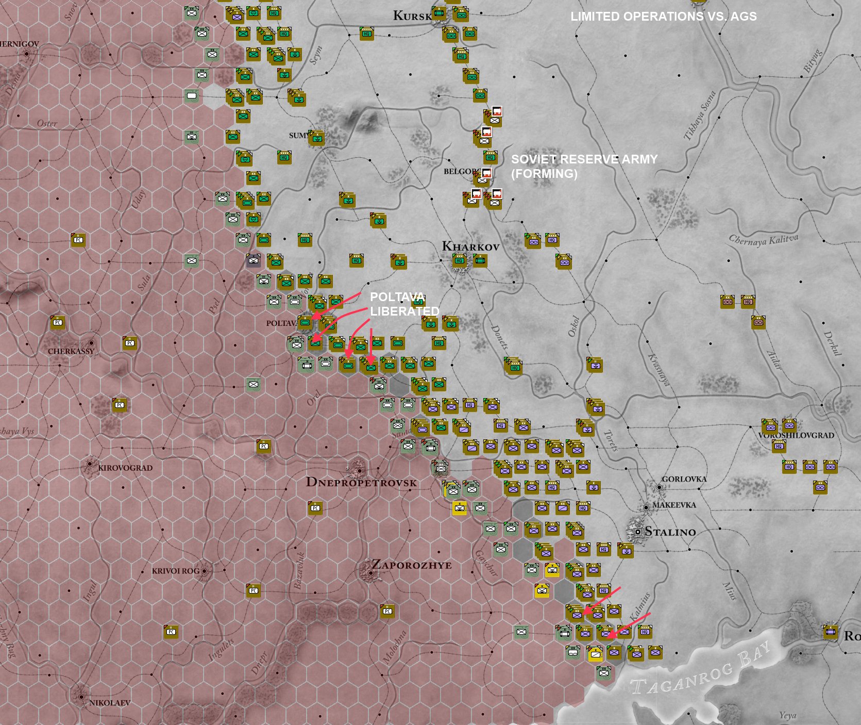The image size is (861, 725).
Task: Select the PC counter northwest of Cherkassy
Action: (x=57, y=322)
